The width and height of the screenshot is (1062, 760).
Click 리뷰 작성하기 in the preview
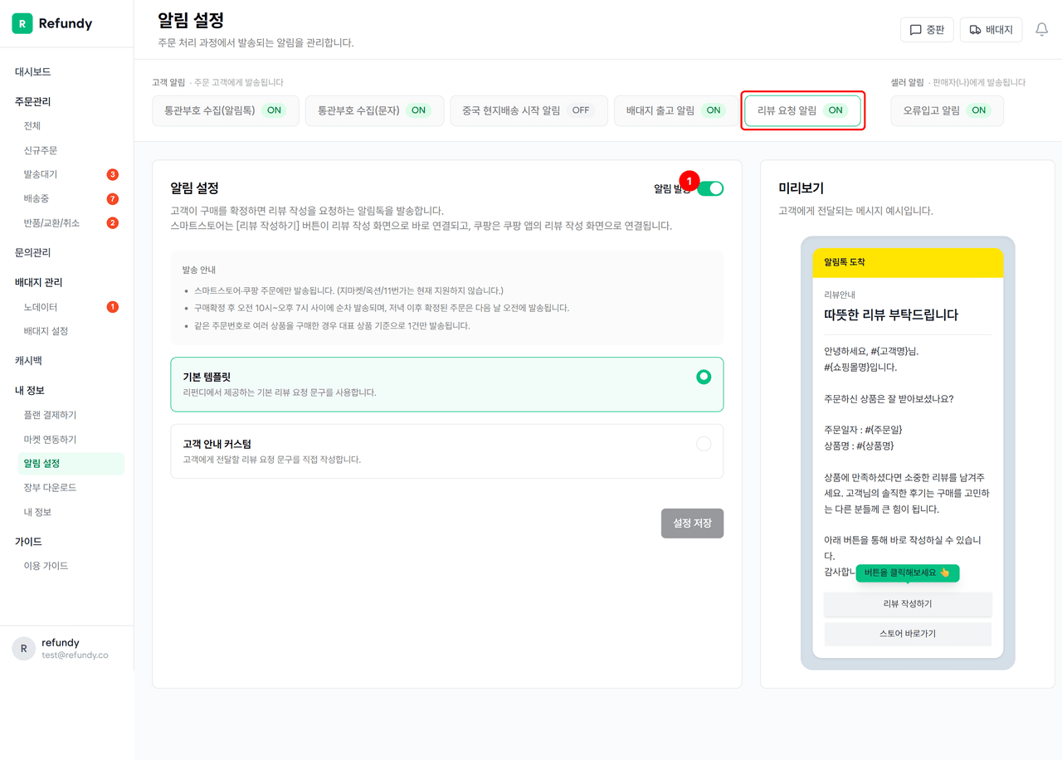tap(908, 604)
